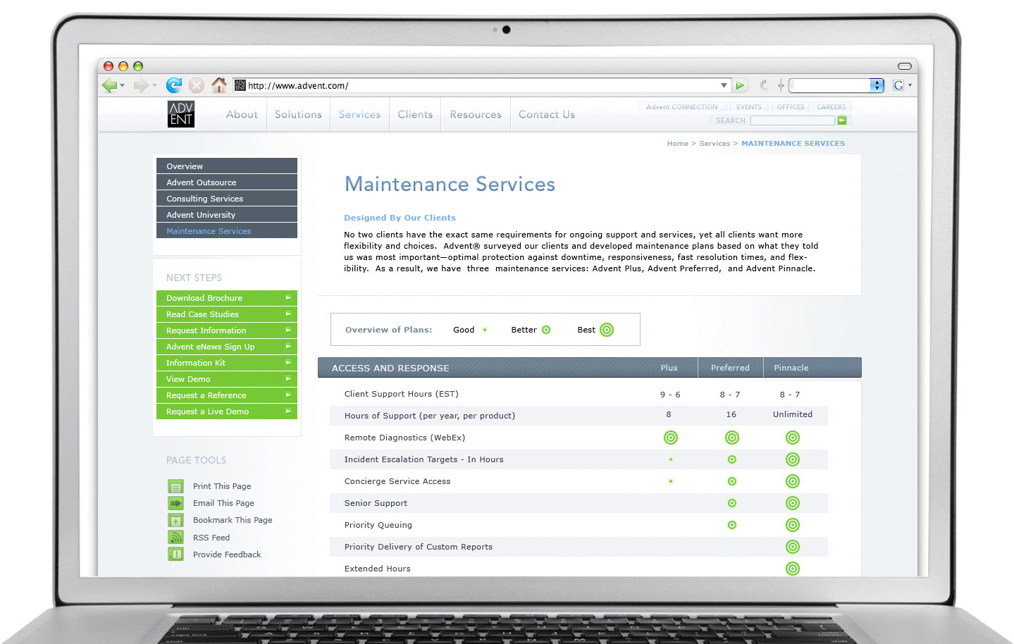Click the Google search engine icon
The height and width of the screenshot is (644, 1014).
coord(898,85)
